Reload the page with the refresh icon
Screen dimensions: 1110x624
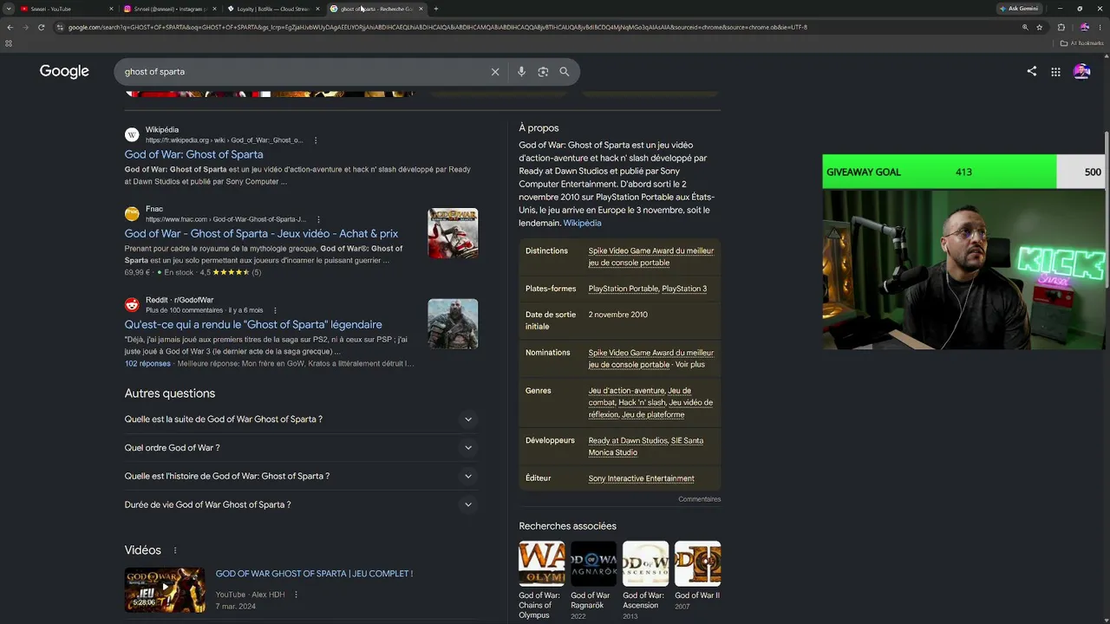(41, 27)
